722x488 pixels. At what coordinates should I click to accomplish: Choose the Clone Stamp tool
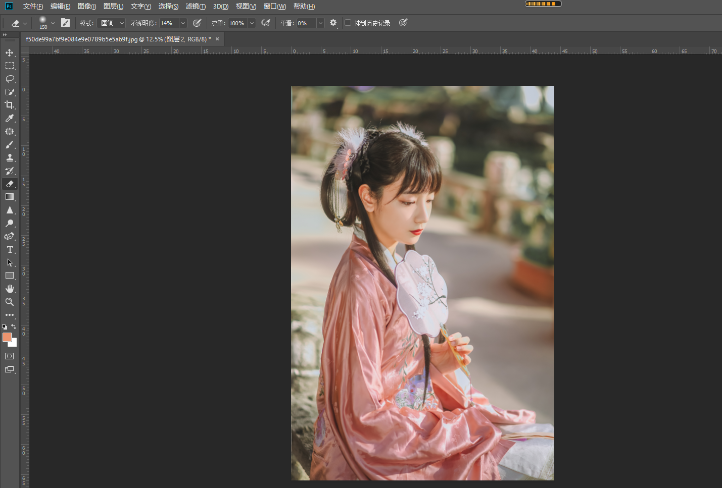(x=10, y=157)
